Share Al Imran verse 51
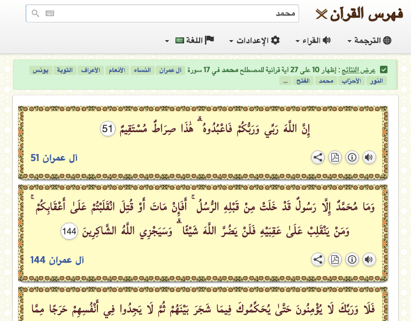The height and width of the screenshot is (321, 411). coord(317,157)
